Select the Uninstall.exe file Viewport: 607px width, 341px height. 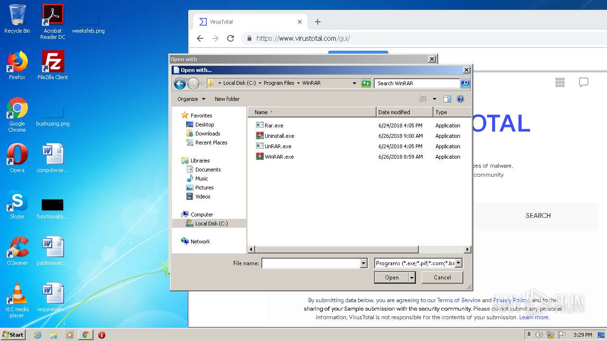[275, 136]
